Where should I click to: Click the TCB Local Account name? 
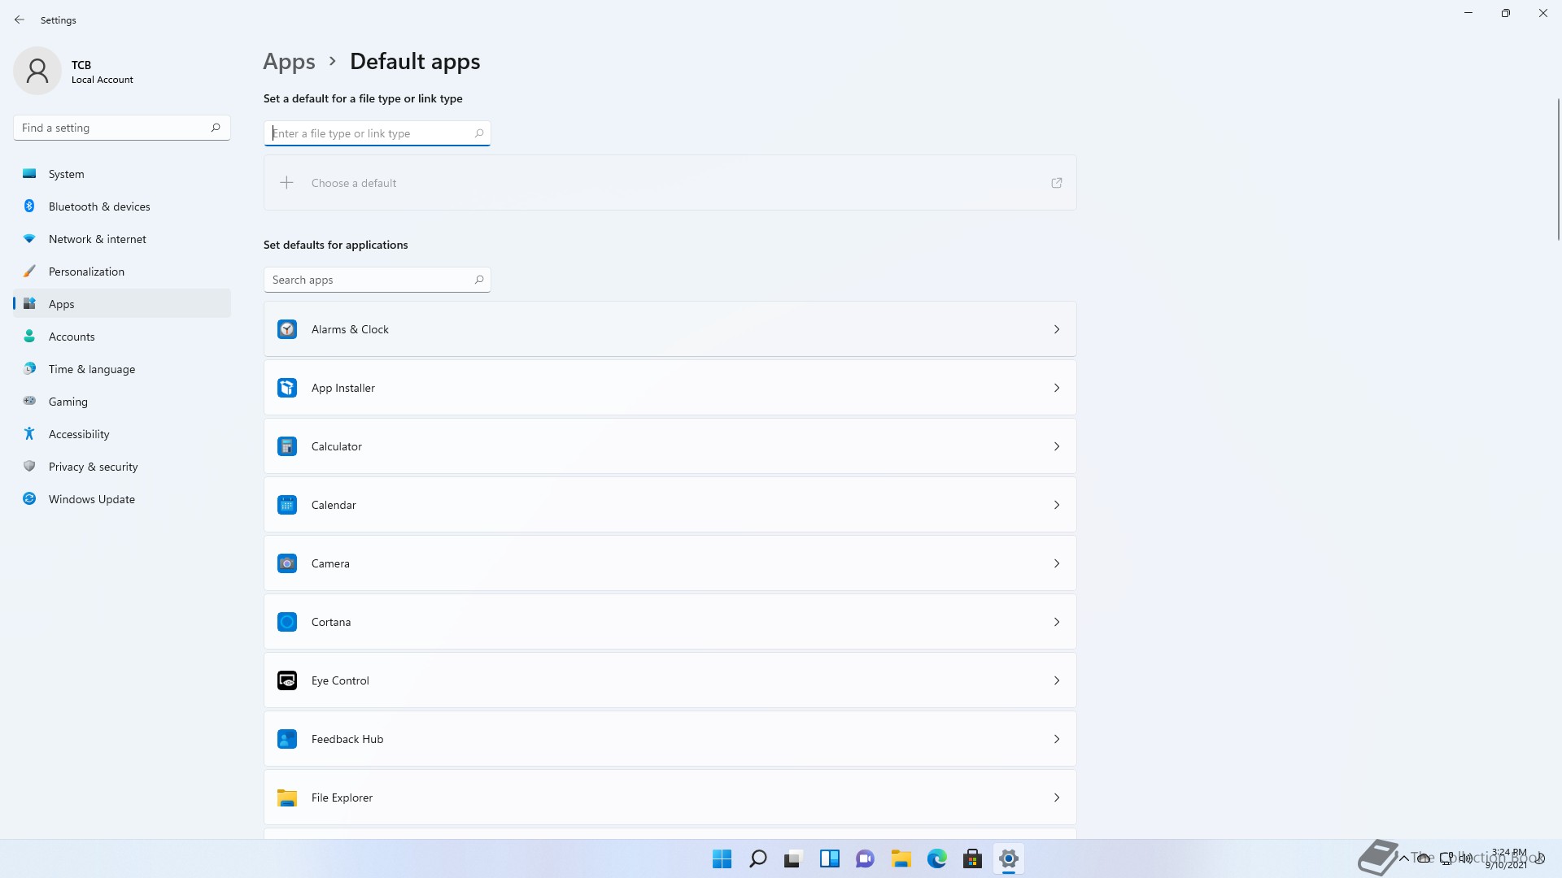pos(102,72)
